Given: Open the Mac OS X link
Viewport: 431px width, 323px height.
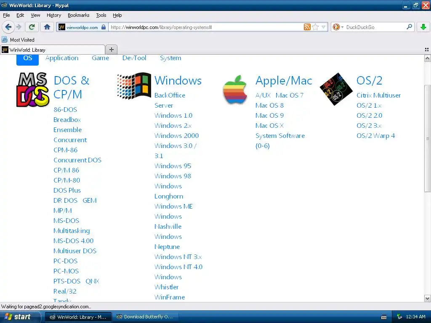Looking at the screenshot, I should pyautogui.click(x=269, y=125).
